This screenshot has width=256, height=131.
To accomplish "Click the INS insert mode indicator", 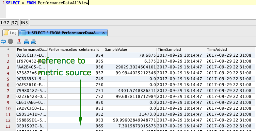I will click(x=24, y=23).
